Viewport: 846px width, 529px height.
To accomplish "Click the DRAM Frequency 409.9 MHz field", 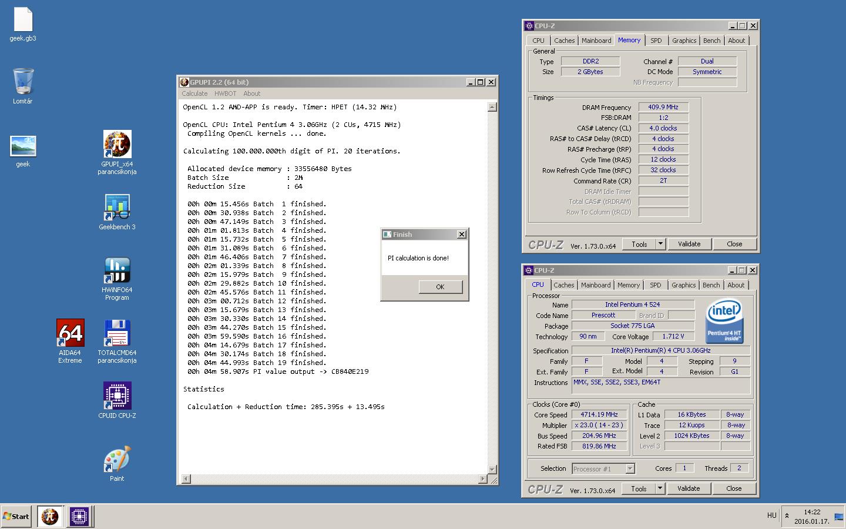I will coord(663,107).
